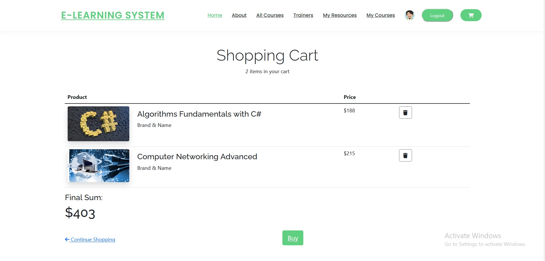Click the Computer Networking Advanced title
The height and width of the screenshot is (261, 545).
[197, 156]
